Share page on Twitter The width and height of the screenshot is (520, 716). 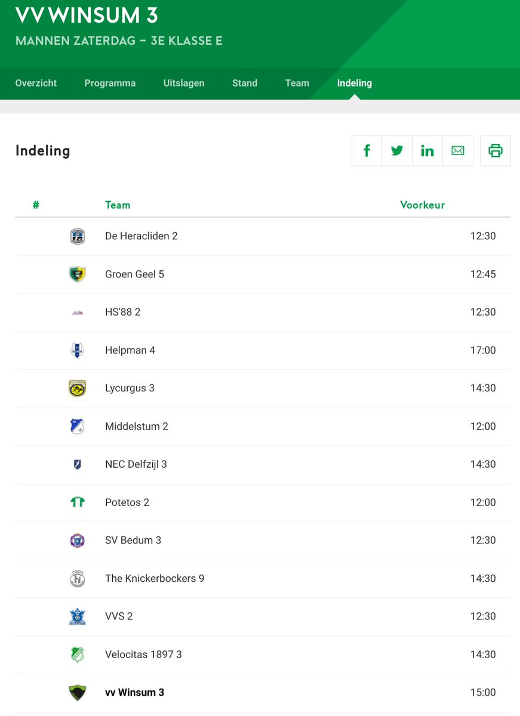(397, 150)
